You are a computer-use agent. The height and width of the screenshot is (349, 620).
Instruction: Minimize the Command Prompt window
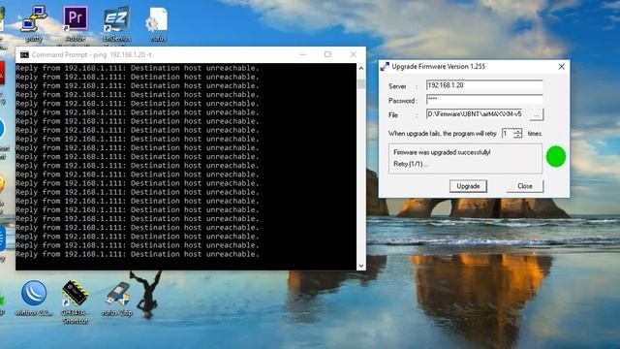pos(303,54)
